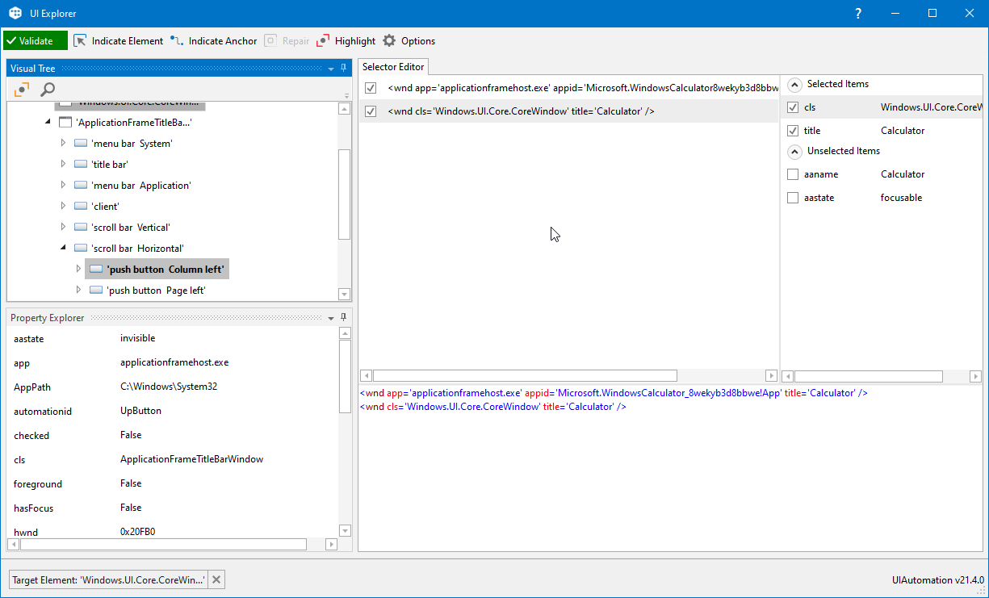Click Property Explorer scrollbar up arrow
Screen dimensions: 989x598
coord(346,332)
